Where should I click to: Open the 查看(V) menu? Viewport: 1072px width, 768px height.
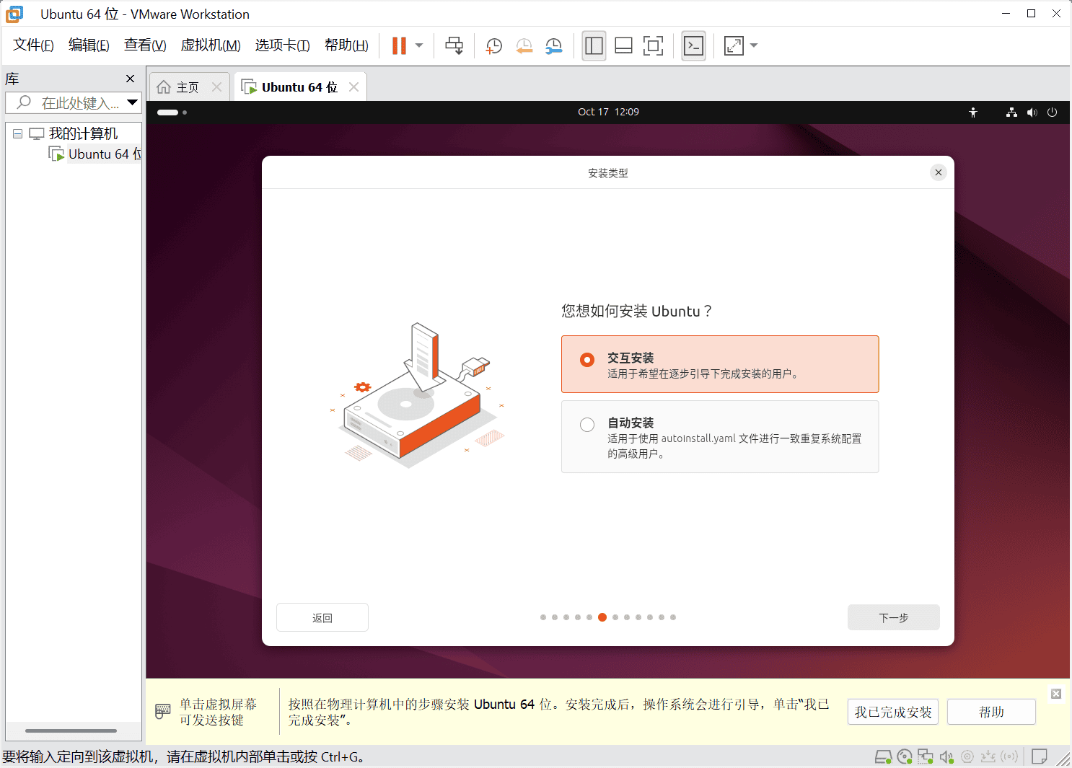145,45
